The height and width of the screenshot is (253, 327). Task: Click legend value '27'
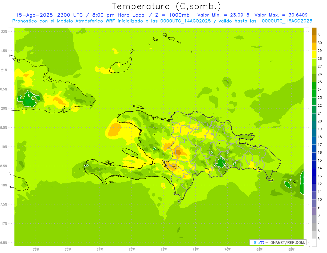coord(320,66)
